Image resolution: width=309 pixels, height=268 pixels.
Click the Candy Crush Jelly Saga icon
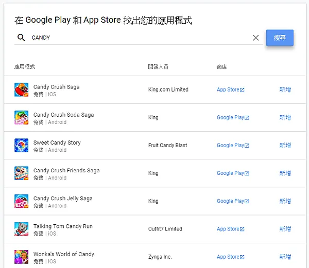click(x=21, y=201)
